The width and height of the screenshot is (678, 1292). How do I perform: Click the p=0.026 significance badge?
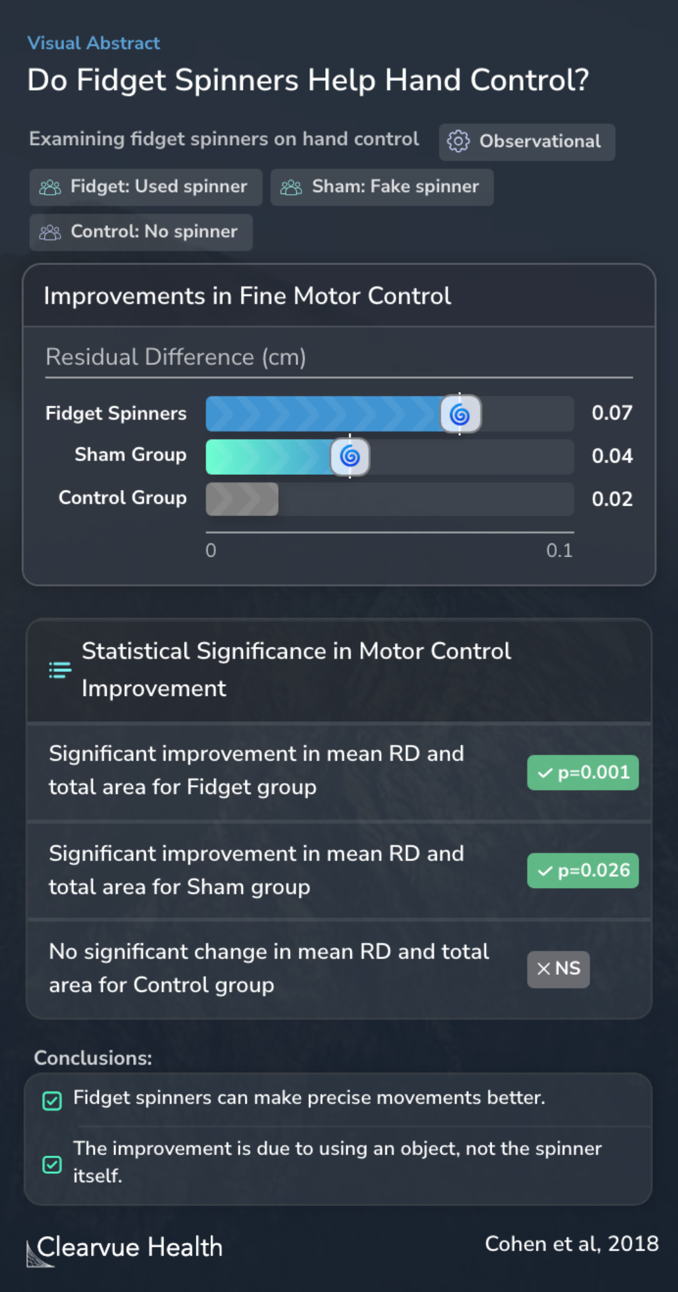583,871
